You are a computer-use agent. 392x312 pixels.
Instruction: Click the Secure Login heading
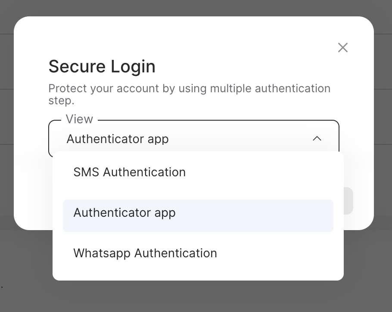click(x=102, y=67)
